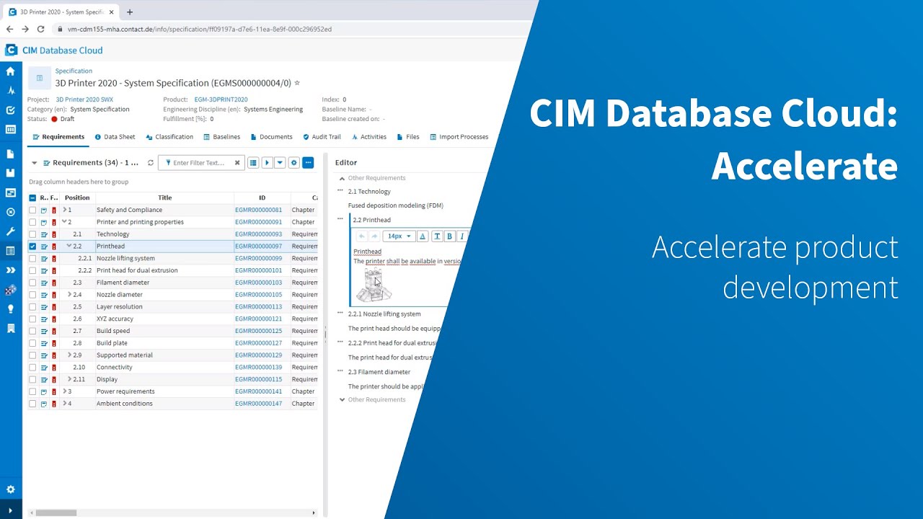This screenshot has width=923, height=519.
Task: Open the blue more-options button in the Requirements toolbar
Action: (x=308, y=163)
